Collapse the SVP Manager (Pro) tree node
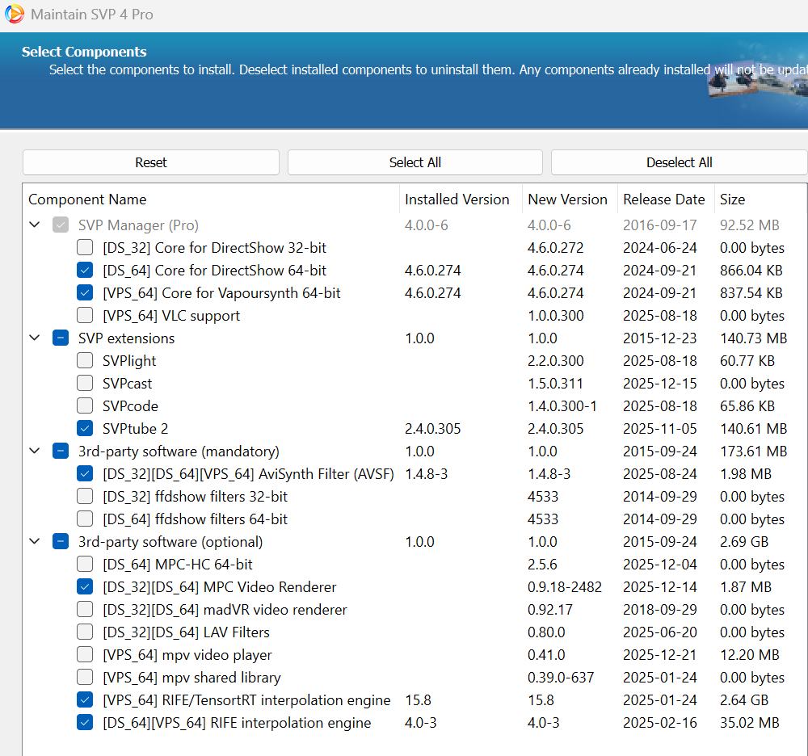 (35, 225)
